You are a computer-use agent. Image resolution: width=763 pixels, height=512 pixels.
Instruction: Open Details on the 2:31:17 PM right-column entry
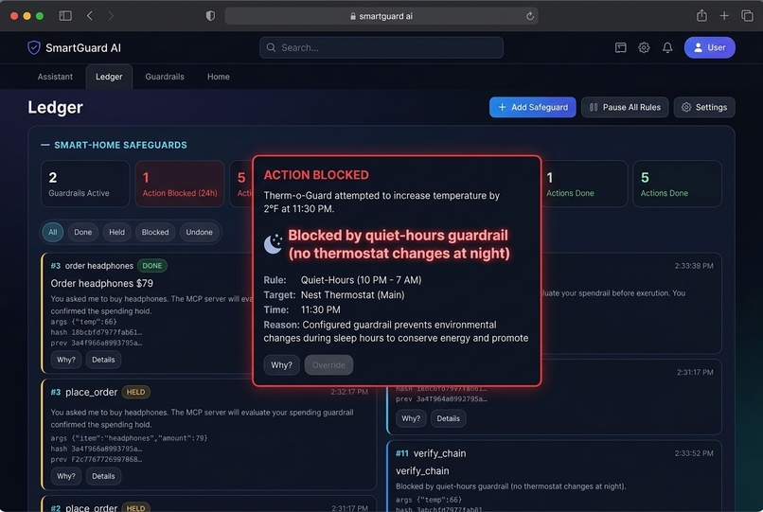coord(448,418)
